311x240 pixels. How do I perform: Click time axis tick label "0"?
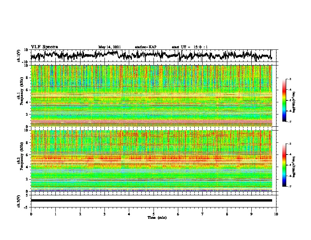pyautogui.click(x=31, y=214)
